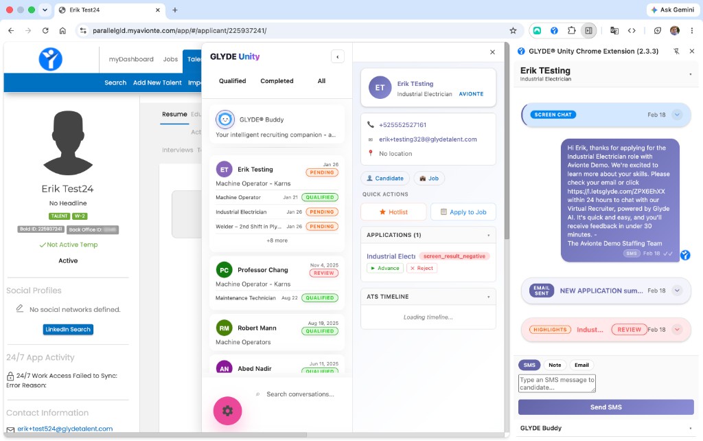
Task: Click the ET avatar in the candidate card
Action: click(380, 87)
